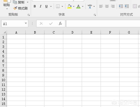Viewport: 140px width, 107px height.
Task: Click the Insert Function fx icon
Action: pyautogui.click(x=60, y=24)
